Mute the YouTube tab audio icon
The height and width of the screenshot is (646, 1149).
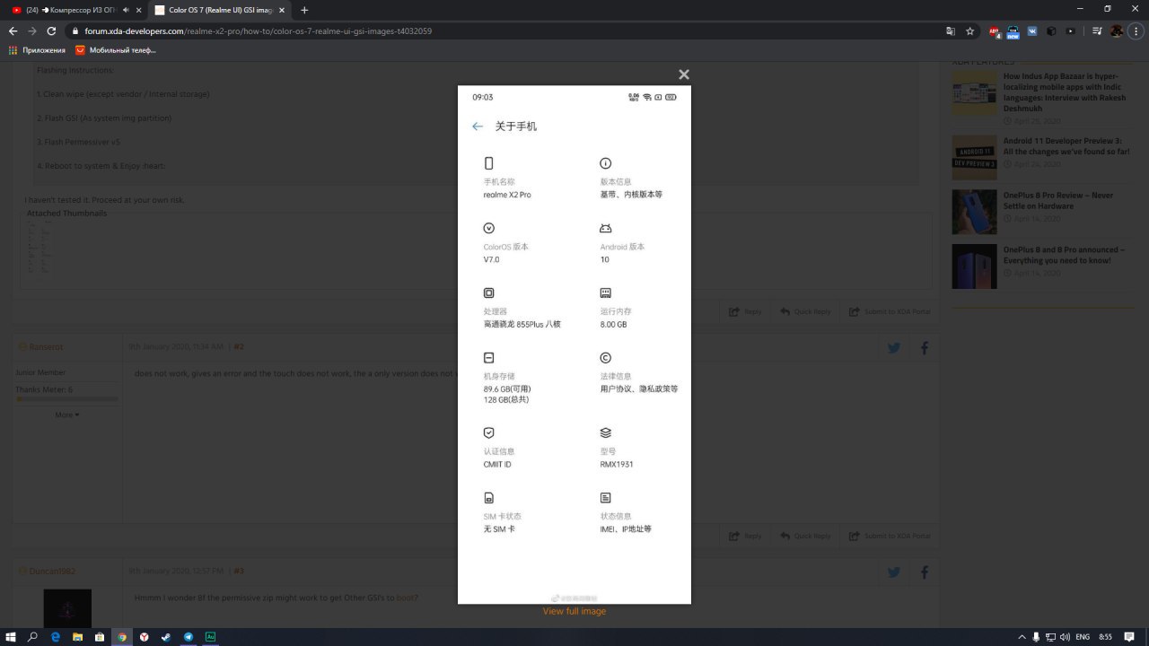[125, 10]
